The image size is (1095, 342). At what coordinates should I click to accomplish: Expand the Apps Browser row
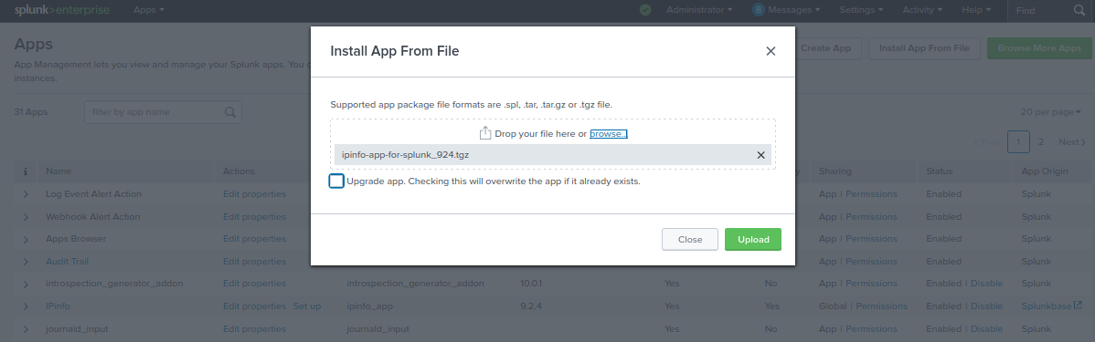26,239
